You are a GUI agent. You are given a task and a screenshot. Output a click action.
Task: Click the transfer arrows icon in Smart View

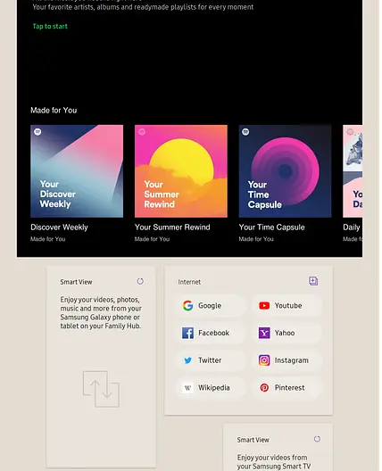[101, 389]
